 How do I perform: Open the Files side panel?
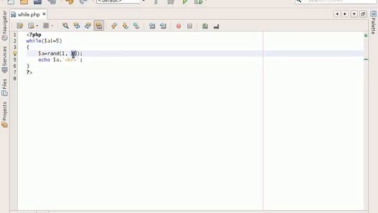click(x=5, y=87)
